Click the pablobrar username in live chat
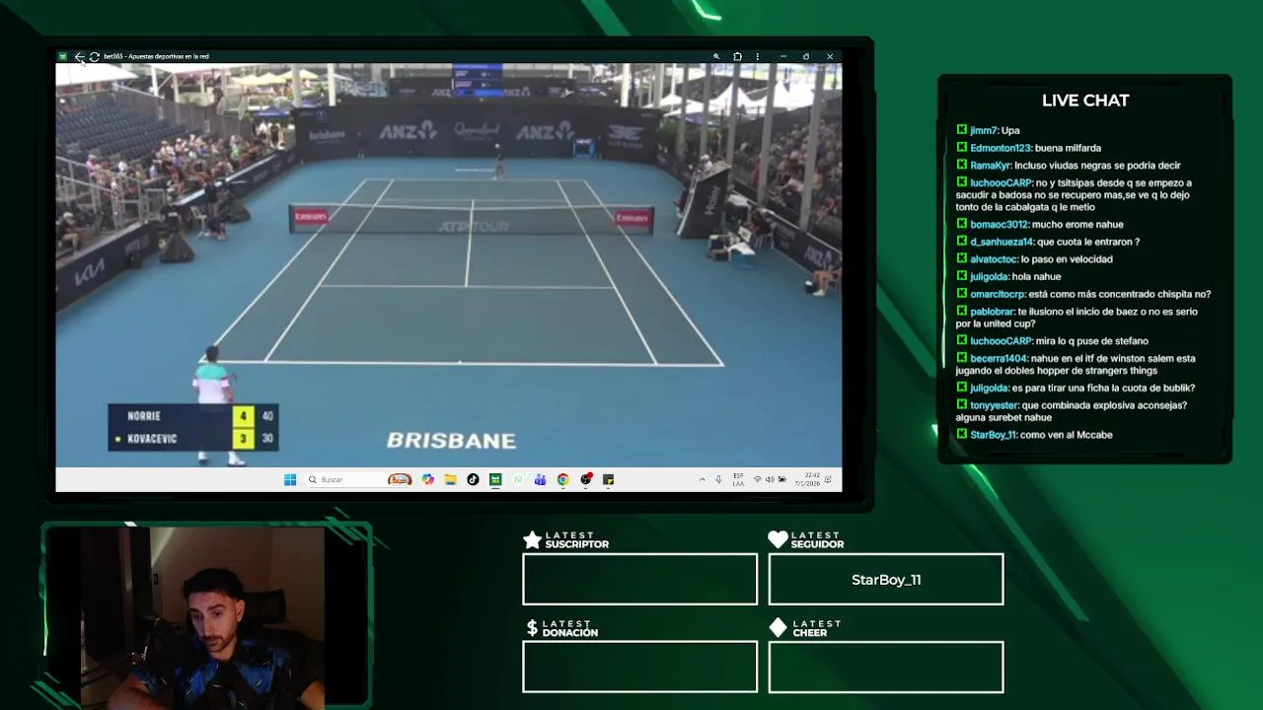This screenshot has height=710, width=1263. [x=992, y=312]
